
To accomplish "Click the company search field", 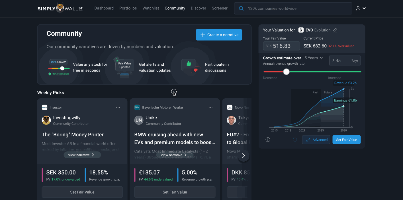I will [293, 9].
